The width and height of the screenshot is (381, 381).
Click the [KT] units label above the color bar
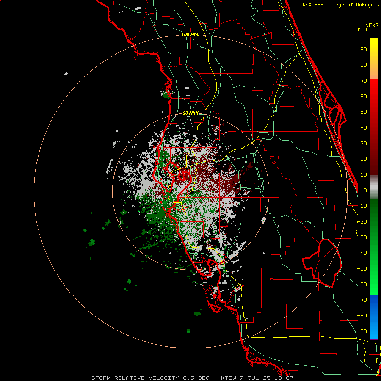[362, 29]
